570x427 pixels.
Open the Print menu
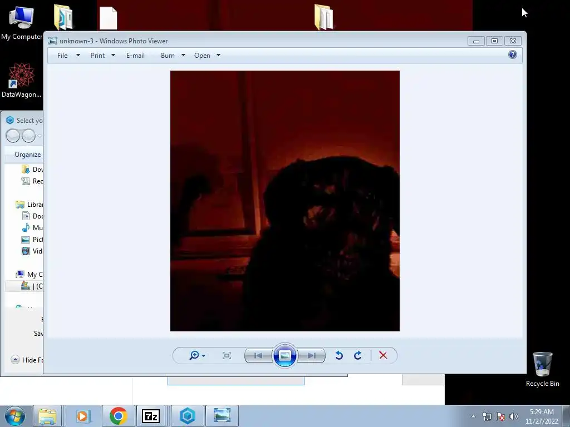(97, 56)
